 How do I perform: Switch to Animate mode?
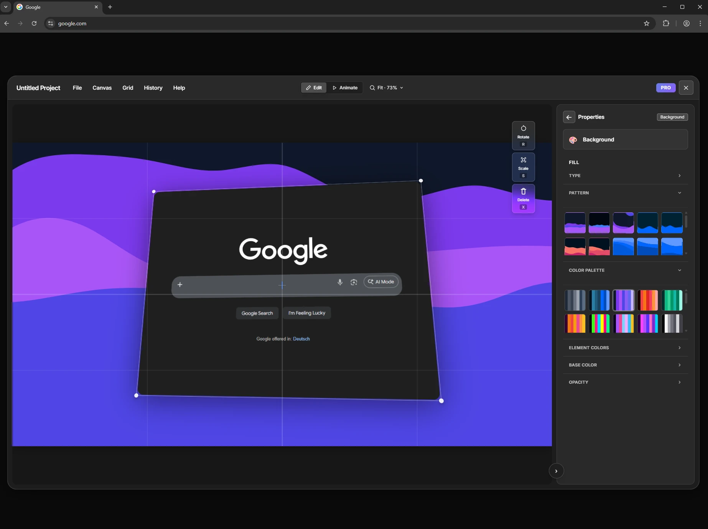pos(345,87)
